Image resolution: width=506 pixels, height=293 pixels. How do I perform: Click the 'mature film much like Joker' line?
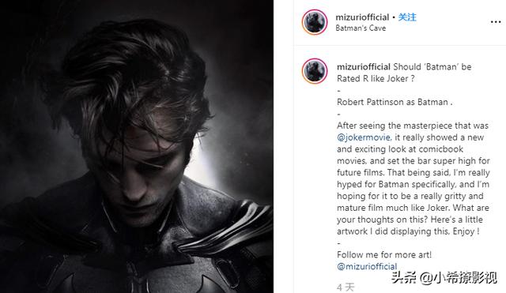413,208
